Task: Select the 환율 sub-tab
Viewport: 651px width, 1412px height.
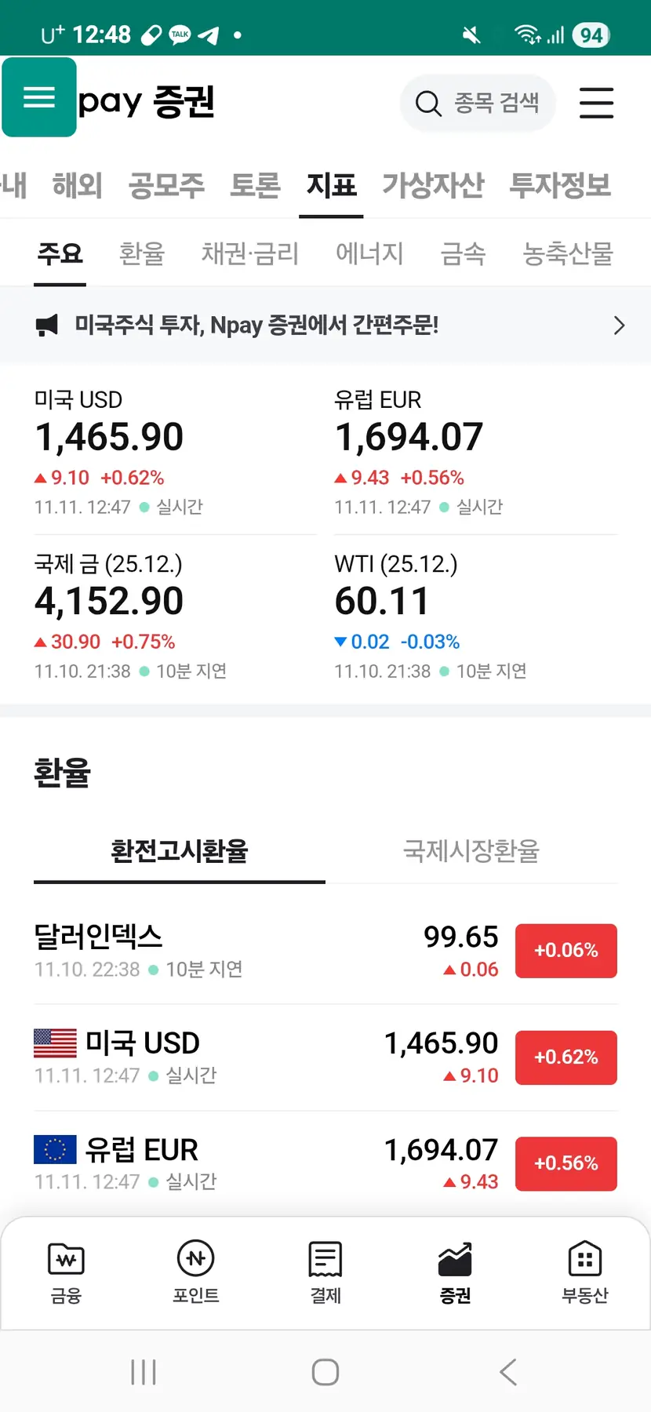Action: (x=142, y=253)
